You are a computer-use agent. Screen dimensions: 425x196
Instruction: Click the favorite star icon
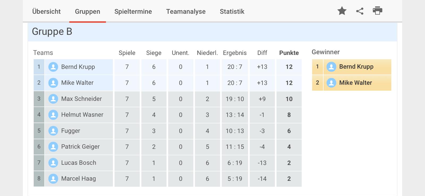[342, 11]
